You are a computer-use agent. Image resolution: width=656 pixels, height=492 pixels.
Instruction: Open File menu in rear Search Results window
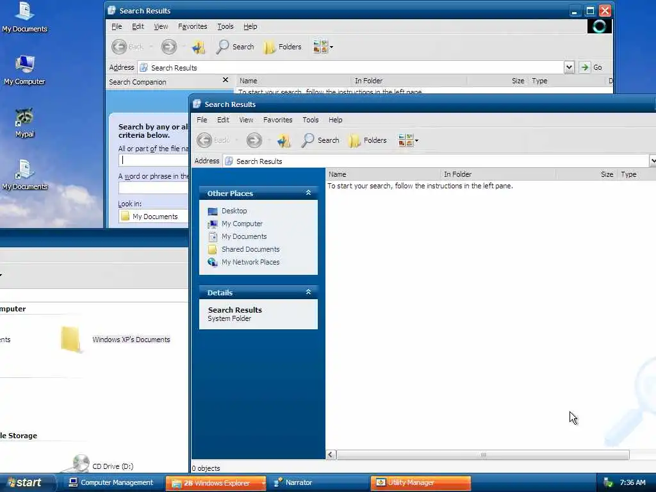pos(117,26)
